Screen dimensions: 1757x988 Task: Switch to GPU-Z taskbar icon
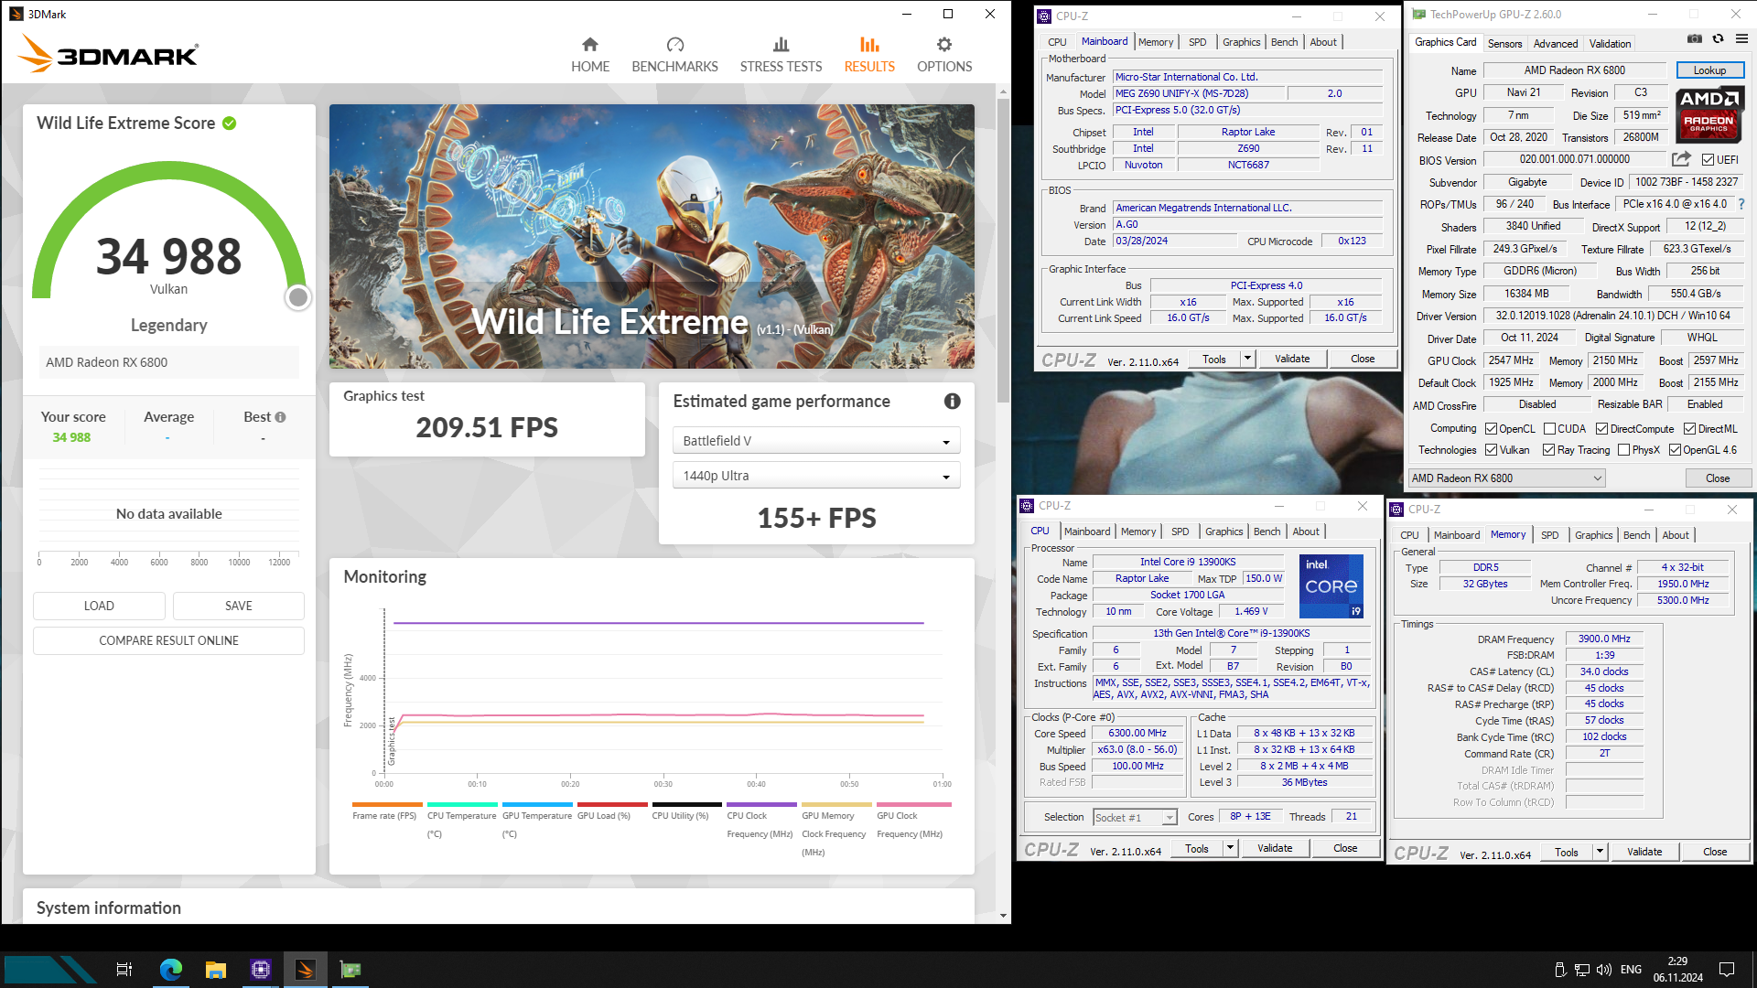click(350, 970)
